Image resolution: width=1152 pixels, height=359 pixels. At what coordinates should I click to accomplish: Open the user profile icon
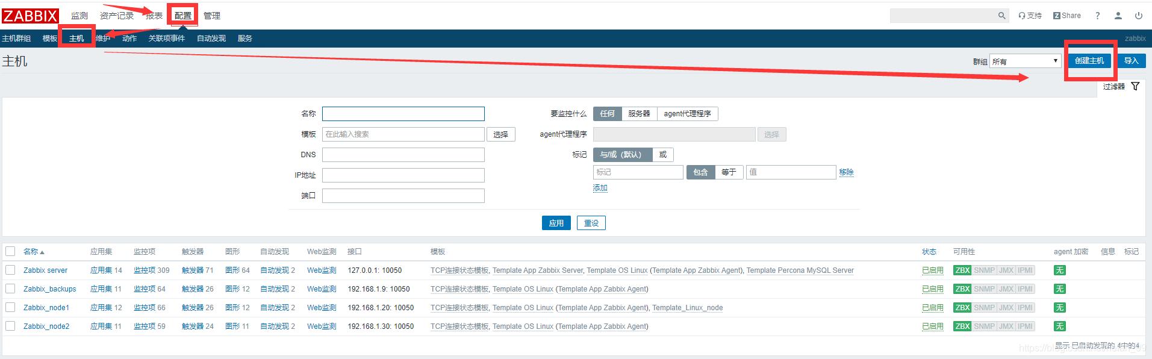coord(1118,16)
